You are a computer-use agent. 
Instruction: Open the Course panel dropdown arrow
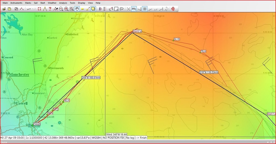[x=268, y=142]
